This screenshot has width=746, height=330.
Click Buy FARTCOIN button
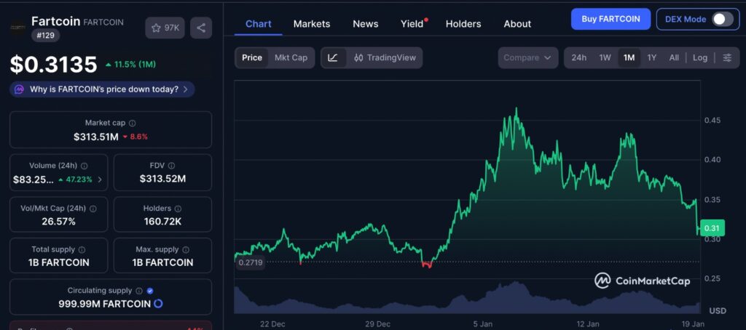coord(610,20)
